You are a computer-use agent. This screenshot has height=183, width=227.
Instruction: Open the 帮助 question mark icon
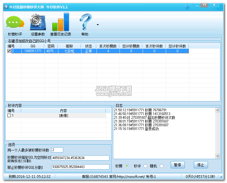pos(85,25)
